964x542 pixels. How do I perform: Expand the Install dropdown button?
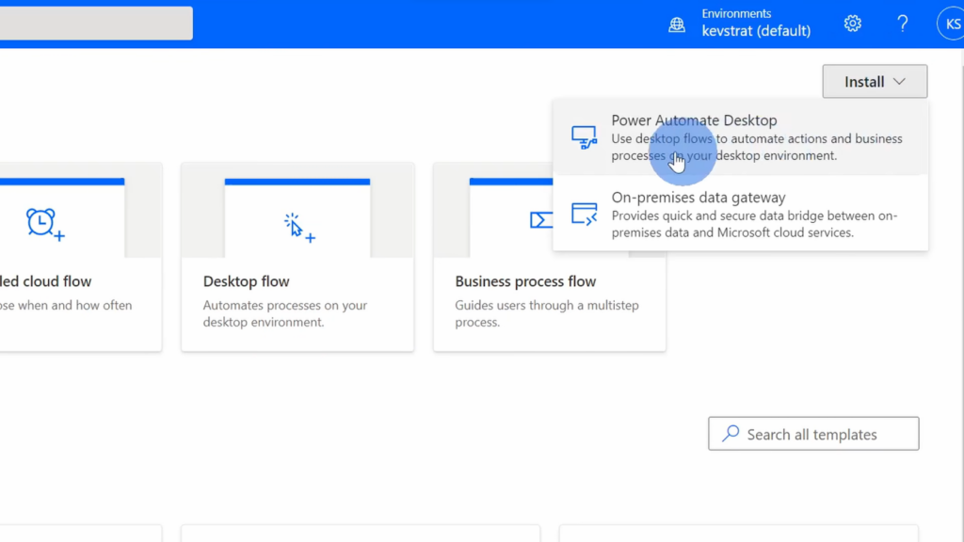[x=875, y=81]
